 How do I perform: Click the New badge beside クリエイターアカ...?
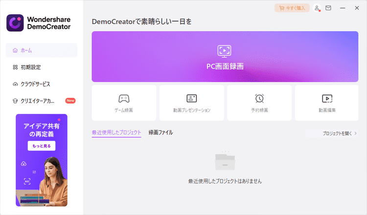click(70, 101)
